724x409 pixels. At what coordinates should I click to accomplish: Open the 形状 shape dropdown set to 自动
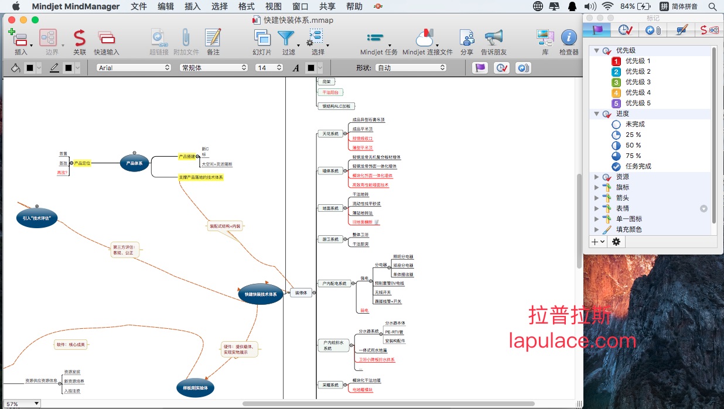[x=411, y=68]
